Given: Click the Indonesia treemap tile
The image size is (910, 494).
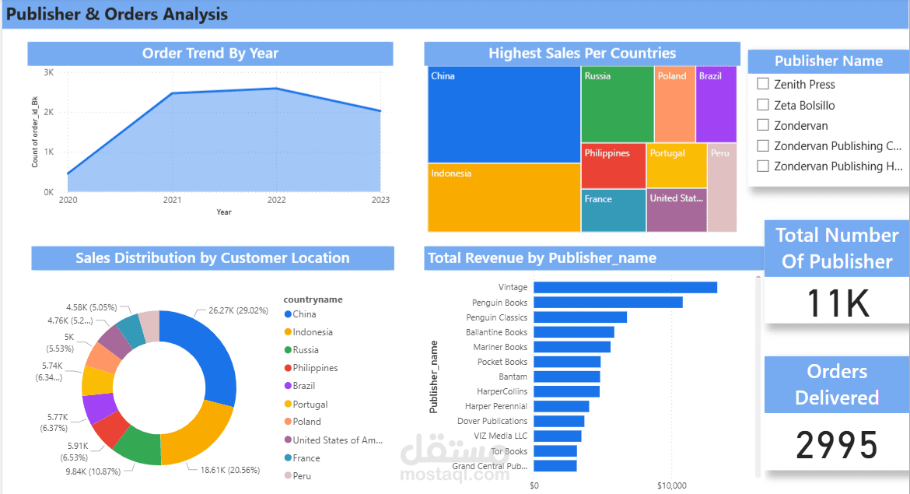Looking at the screenshot, I should point(504,198).
